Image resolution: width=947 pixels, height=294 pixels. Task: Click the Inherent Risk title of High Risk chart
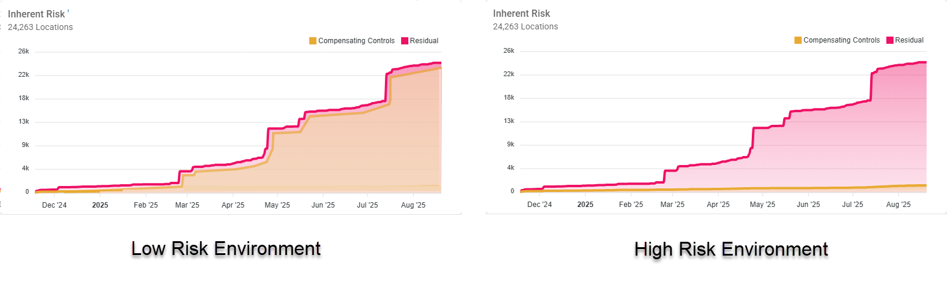pos(521,13)
